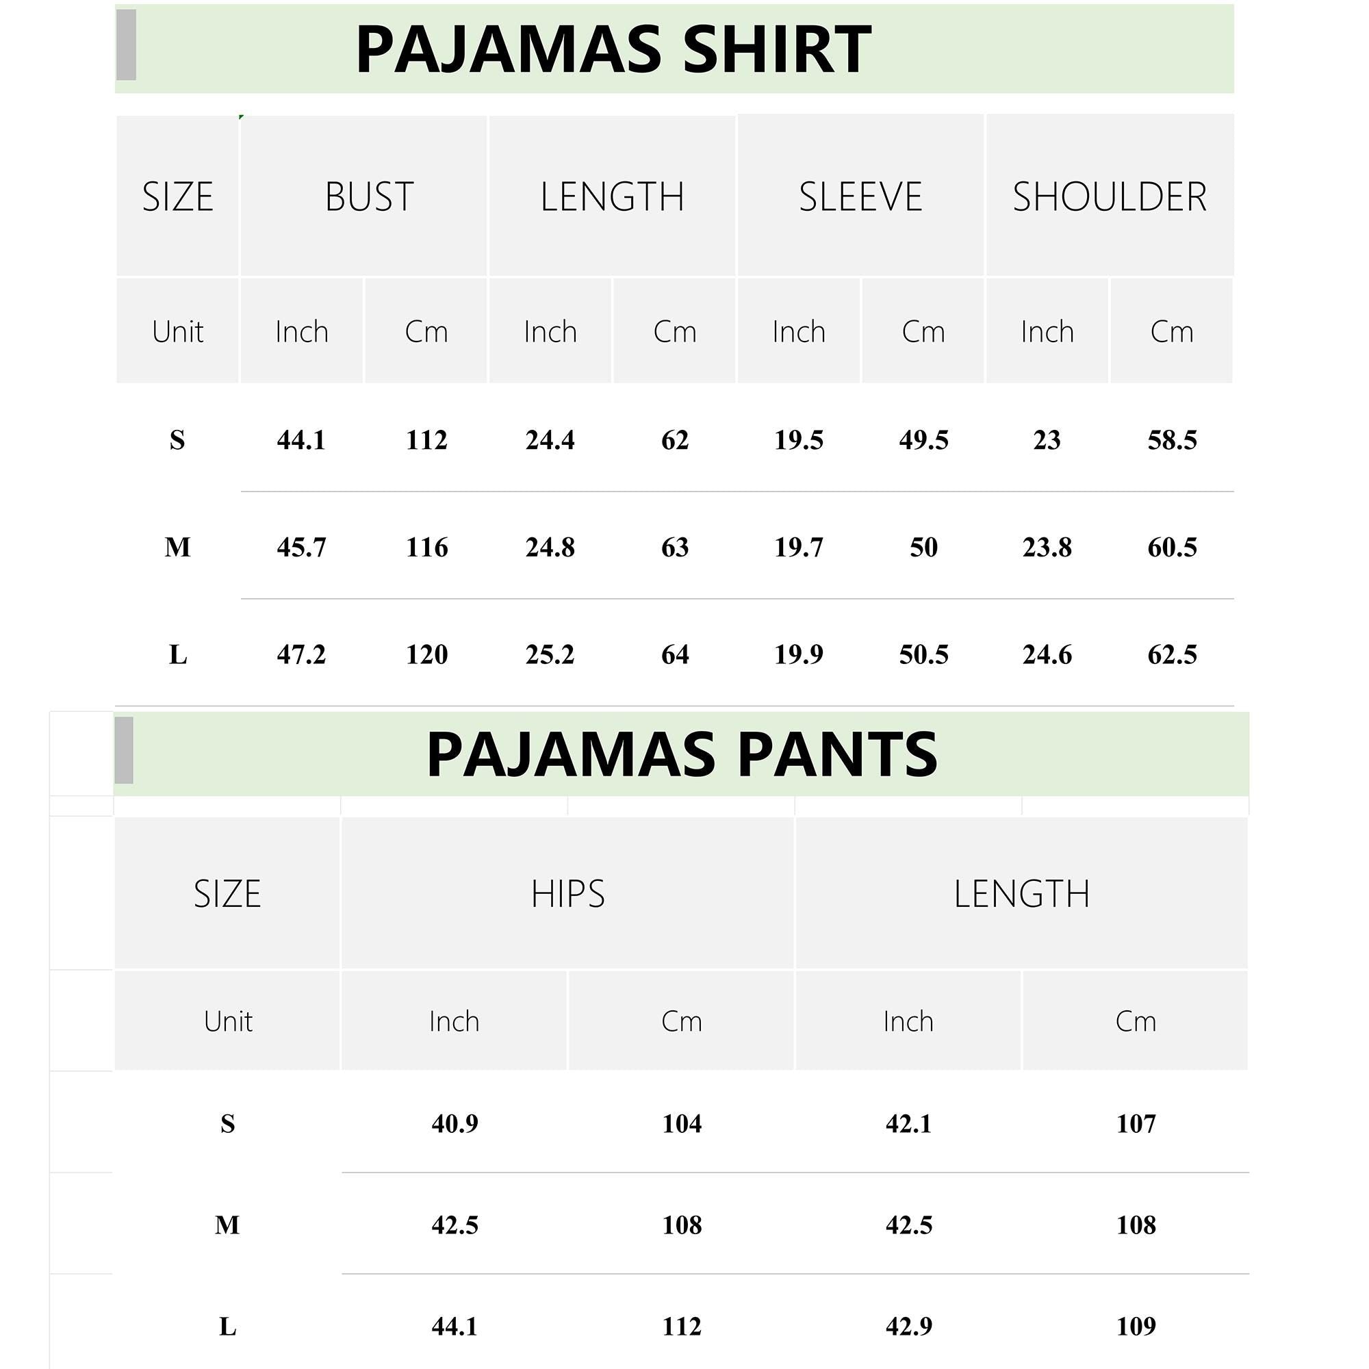Click size L shoulder value 62.5
Screen dimensions: 1369x1369
click(1172, 654)
